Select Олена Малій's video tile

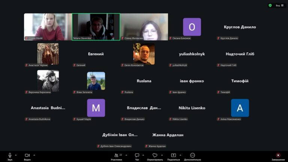tap(48, 27)
